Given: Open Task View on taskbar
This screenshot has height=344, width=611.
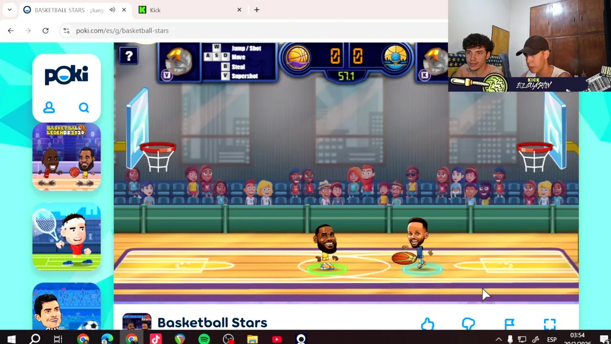Looking at the screenshot, I should click(x=58, y=339).
